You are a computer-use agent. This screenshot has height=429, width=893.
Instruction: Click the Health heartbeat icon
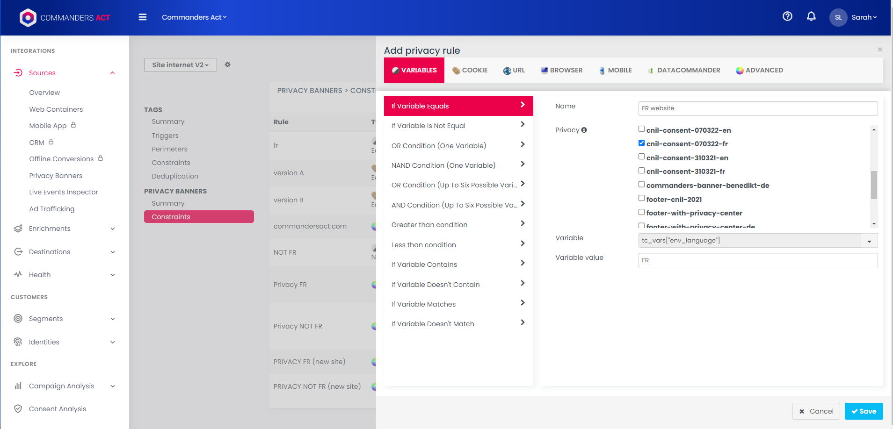pos(18,275)
